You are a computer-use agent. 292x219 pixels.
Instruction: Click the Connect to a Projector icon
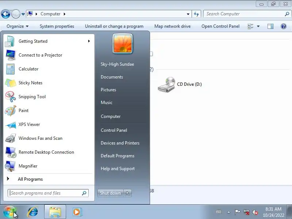[x=11, y=55]
